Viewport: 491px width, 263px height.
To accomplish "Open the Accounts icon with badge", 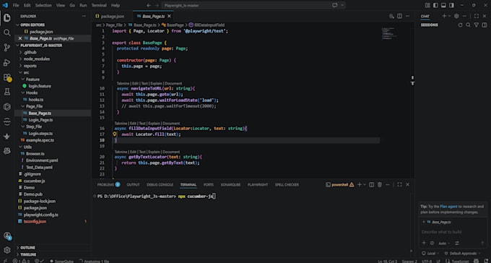I will [x=7, y=236].
